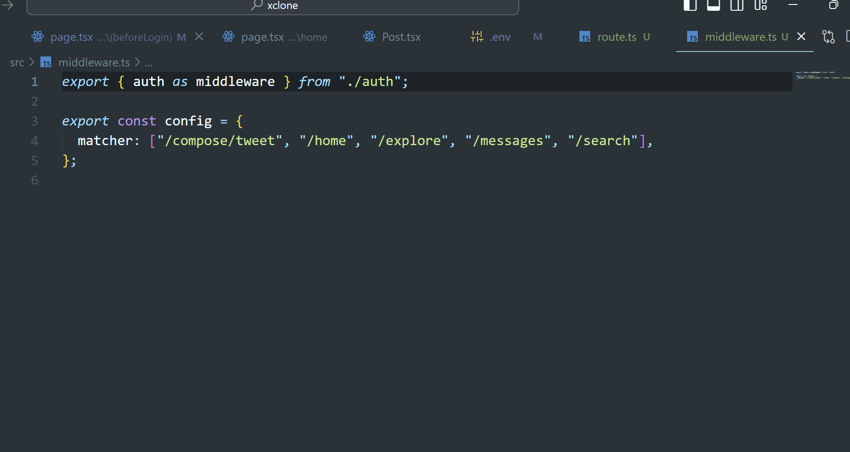Image resolution: width=850 pixels, height=452 pixels.
Task: Click src in the breadcrumb
Action: (x=17, y=62)
